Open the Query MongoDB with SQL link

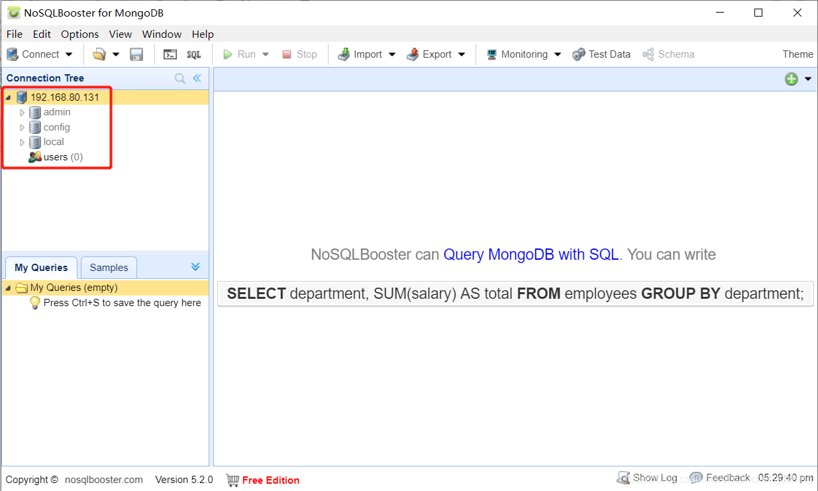pyautogui.click(x=531, y=254)
